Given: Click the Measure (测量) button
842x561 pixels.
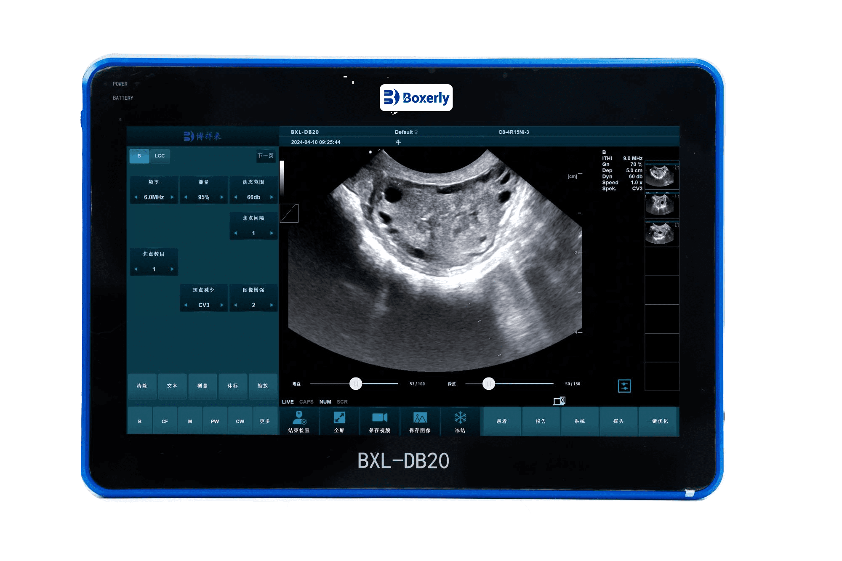Looking at the screenshot, I should click(x=203, y=386).
